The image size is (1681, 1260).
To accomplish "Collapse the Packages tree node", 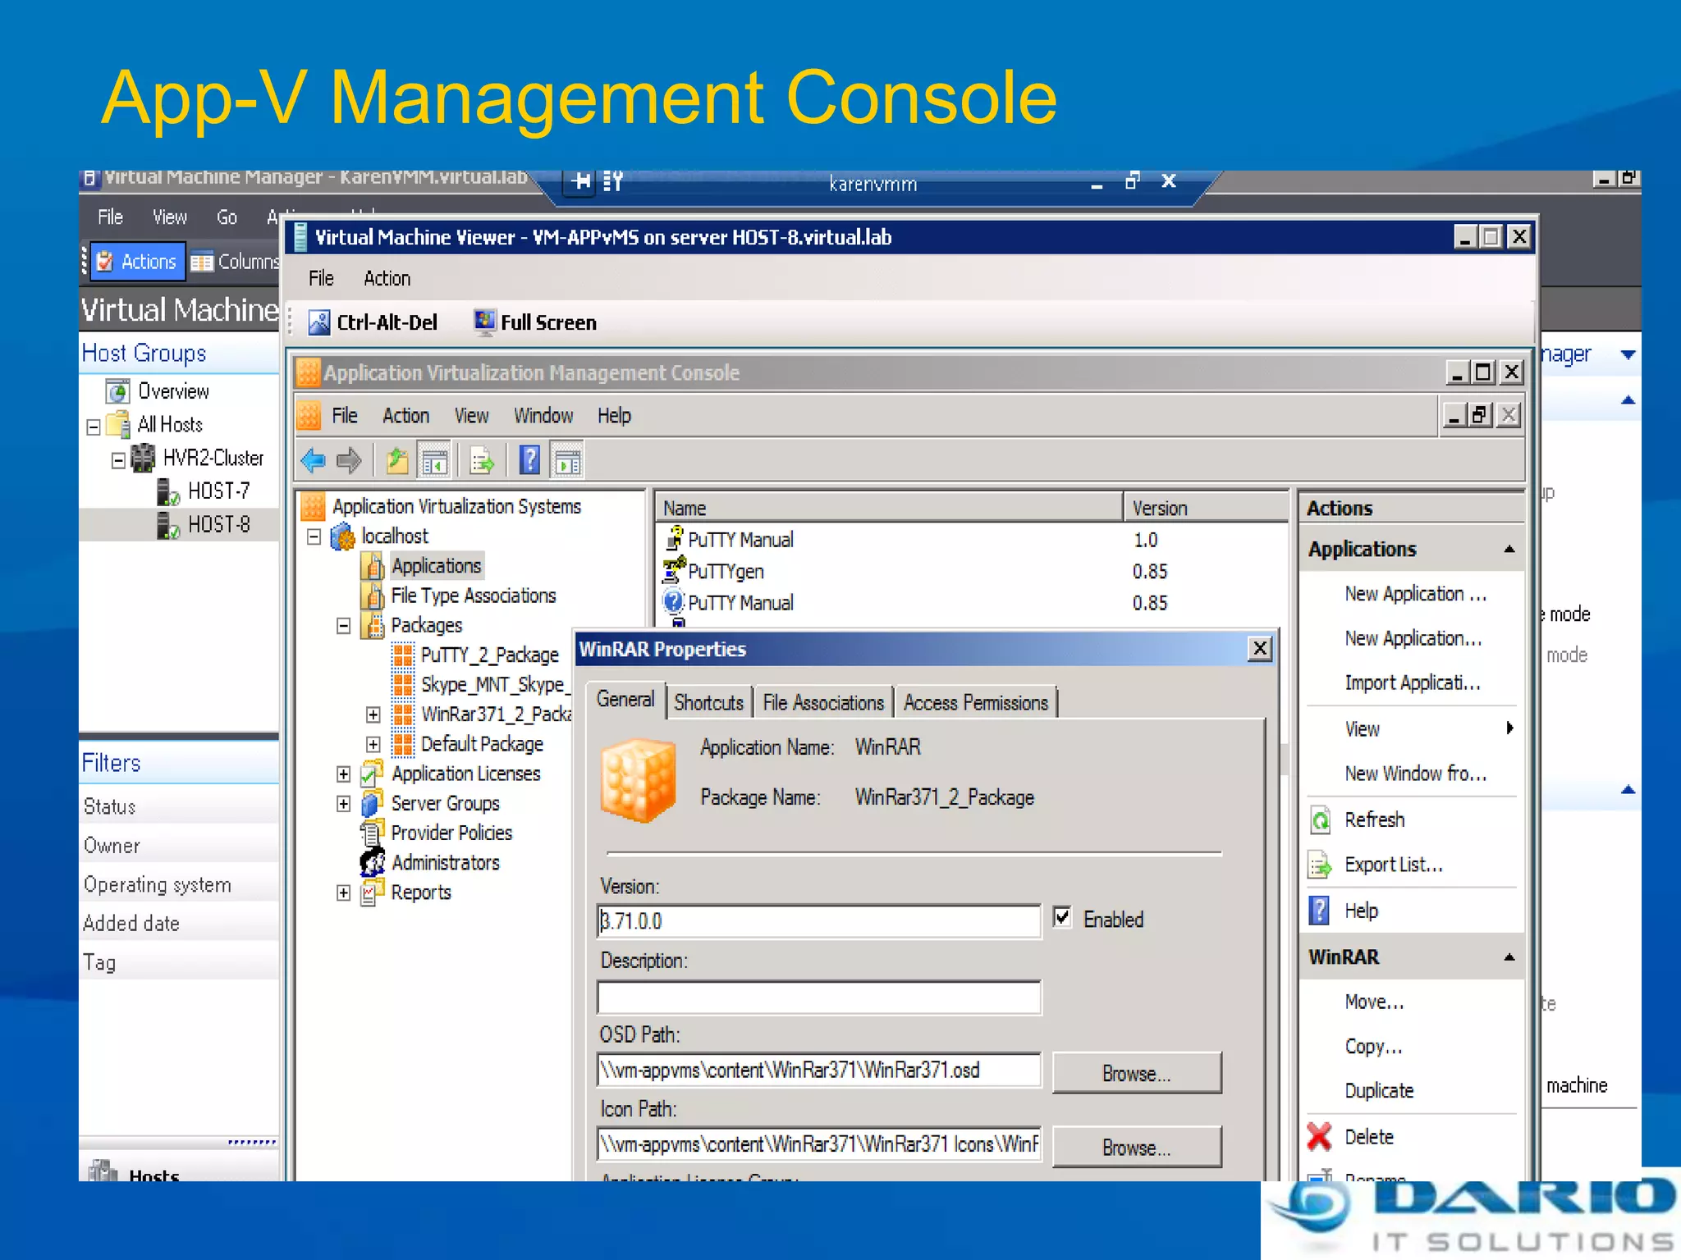I will [x=344, y=627].
